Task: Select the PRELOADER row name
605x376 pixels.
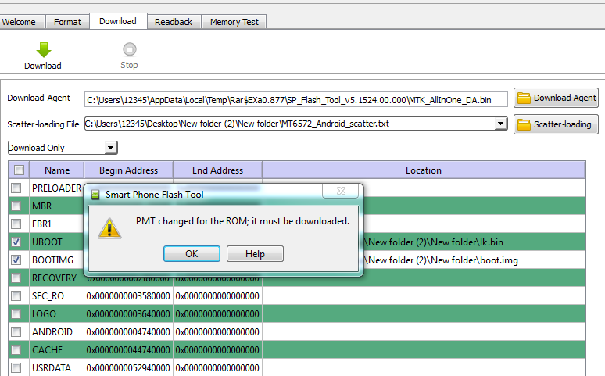Action: click(57, 188)
